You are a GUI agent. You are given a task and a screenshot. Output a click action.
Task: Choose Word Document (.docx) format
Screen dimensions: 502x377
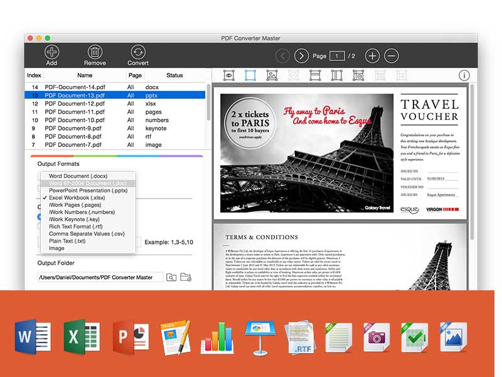point(88,176)
